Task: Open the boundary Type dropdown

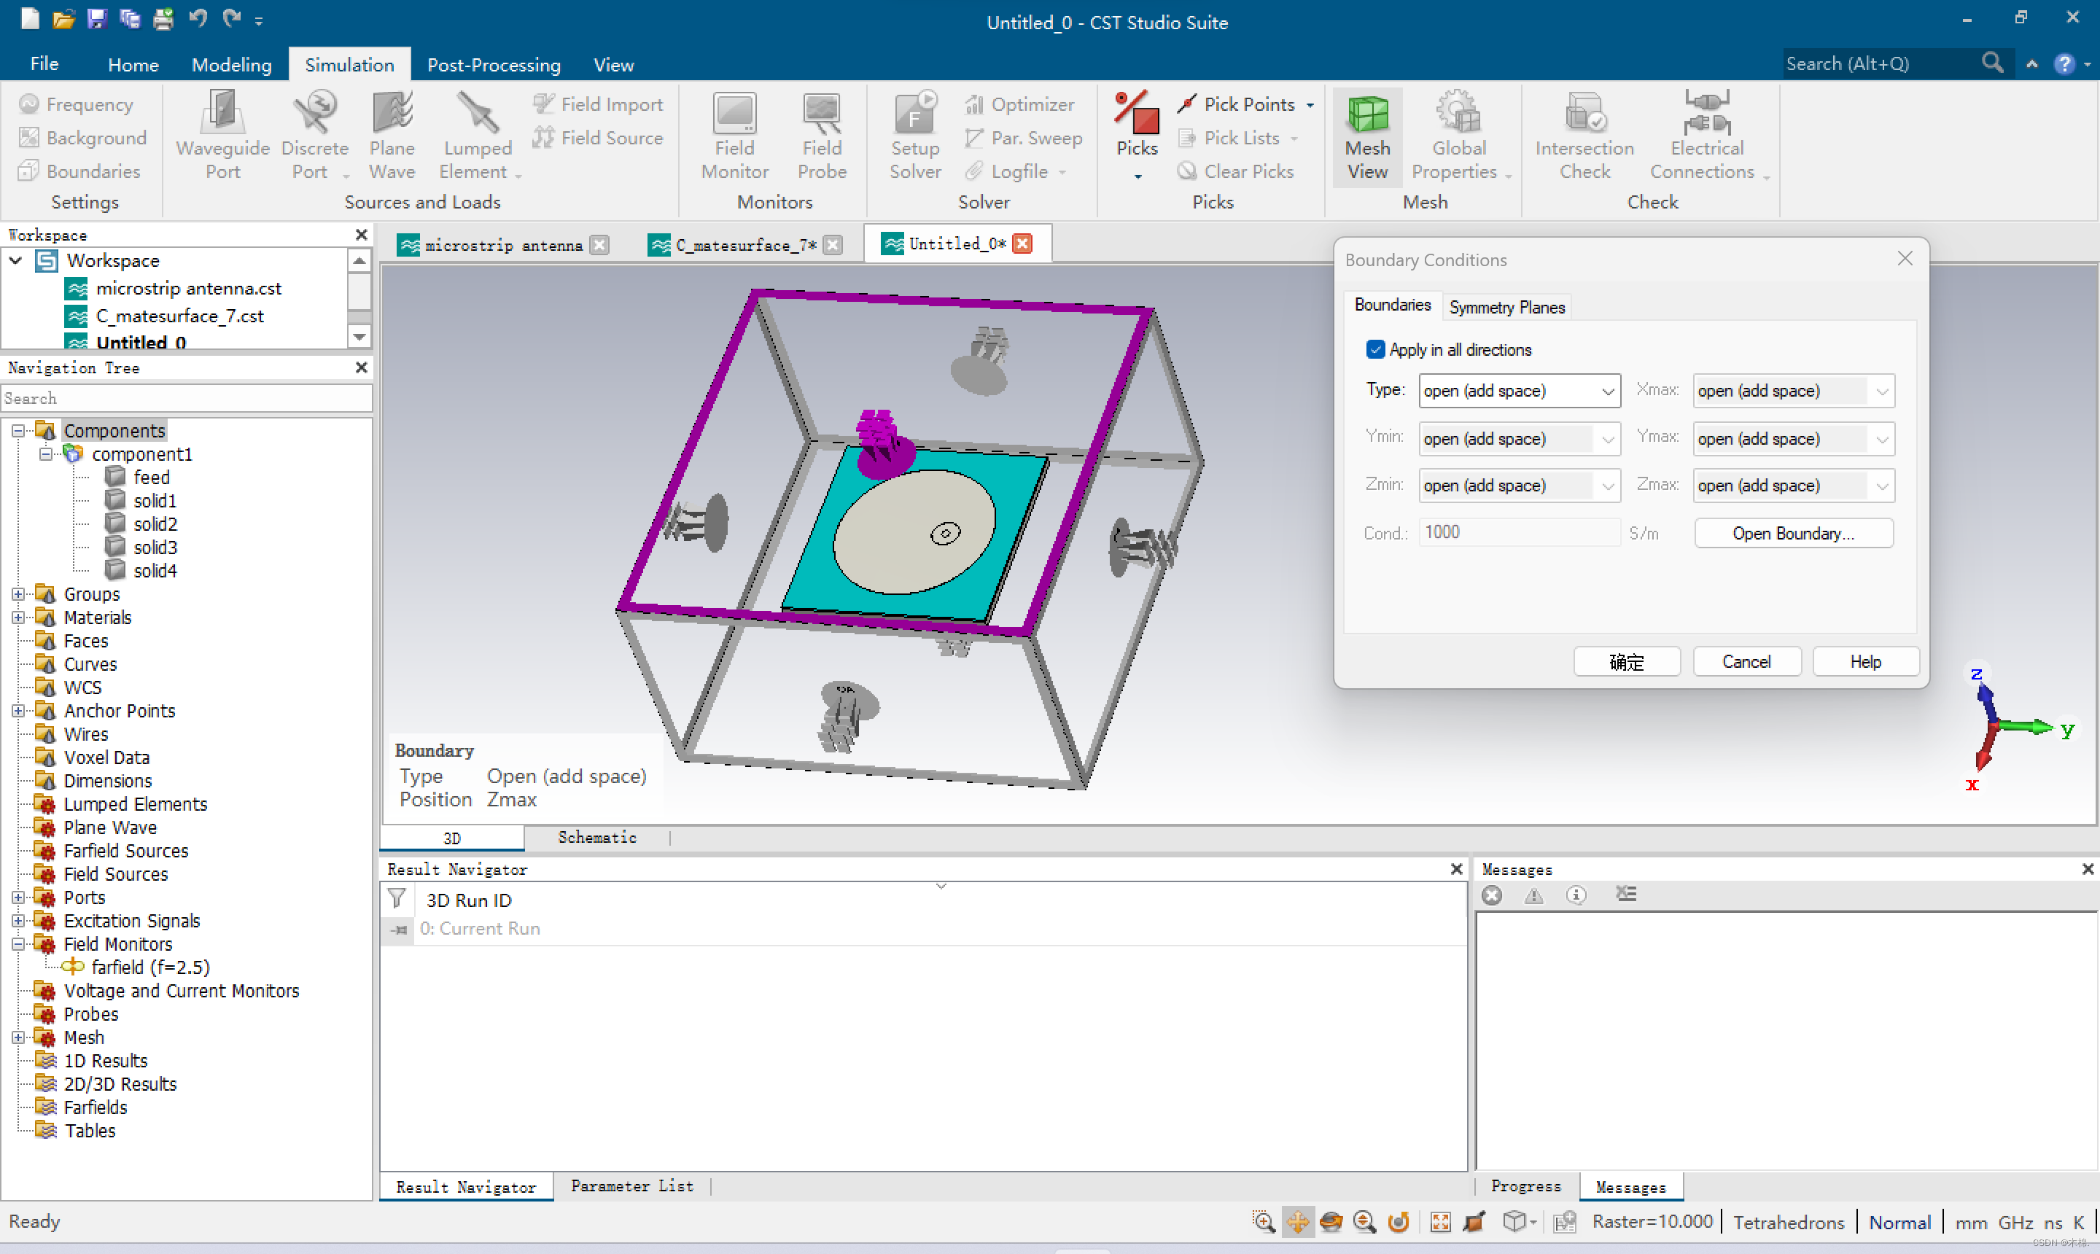Action: point(1606,390)
